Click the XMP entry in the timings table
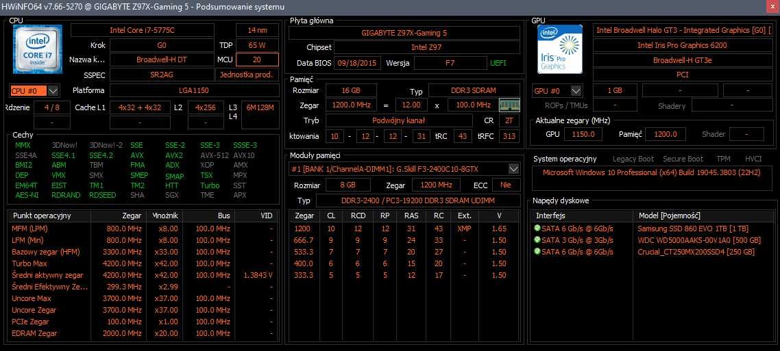The image size is (780, 351). (x=463, y=229)
